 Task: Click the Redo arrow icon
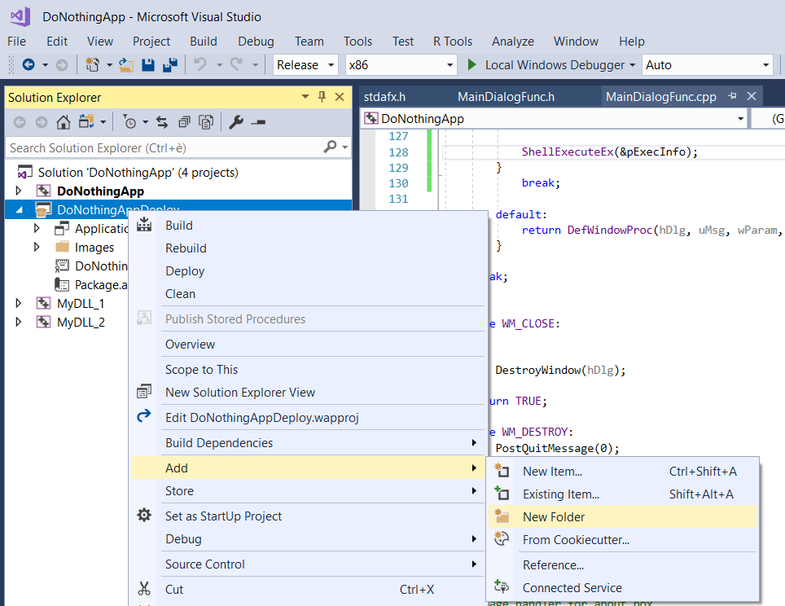pos(236,64)
